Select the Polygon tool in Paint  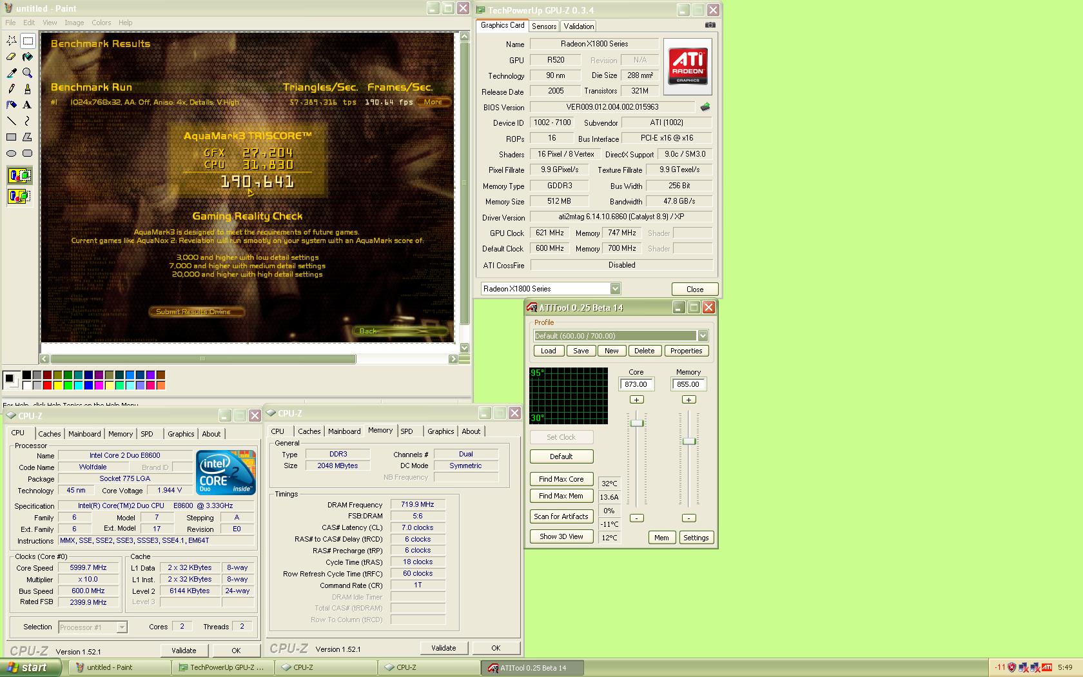click(x=28, y=137)
